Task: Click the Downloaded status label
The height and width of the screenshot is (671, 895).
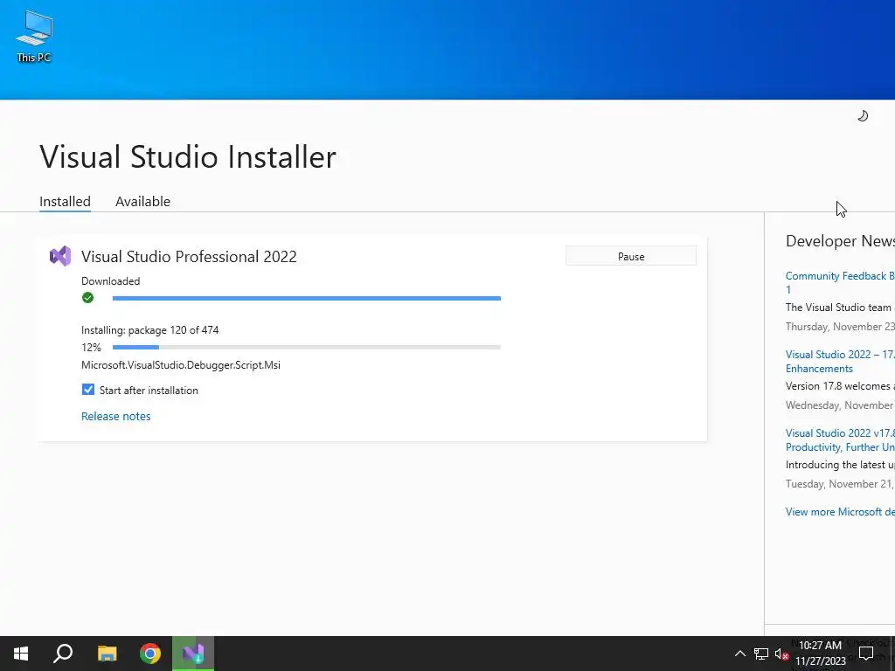Action: pos(111,280)
